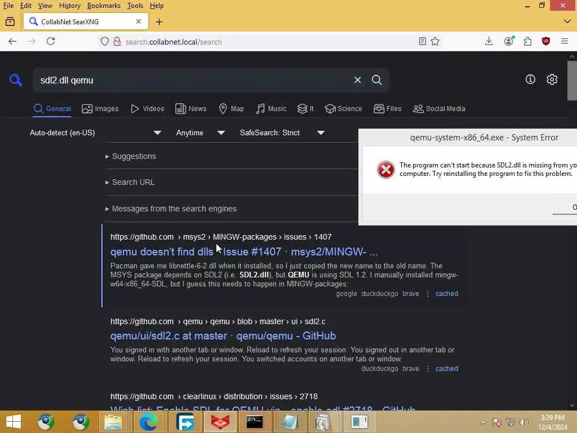577x433 pixels.
Task: Open File Explorer from taskbar
Action: tap(113, 422)
